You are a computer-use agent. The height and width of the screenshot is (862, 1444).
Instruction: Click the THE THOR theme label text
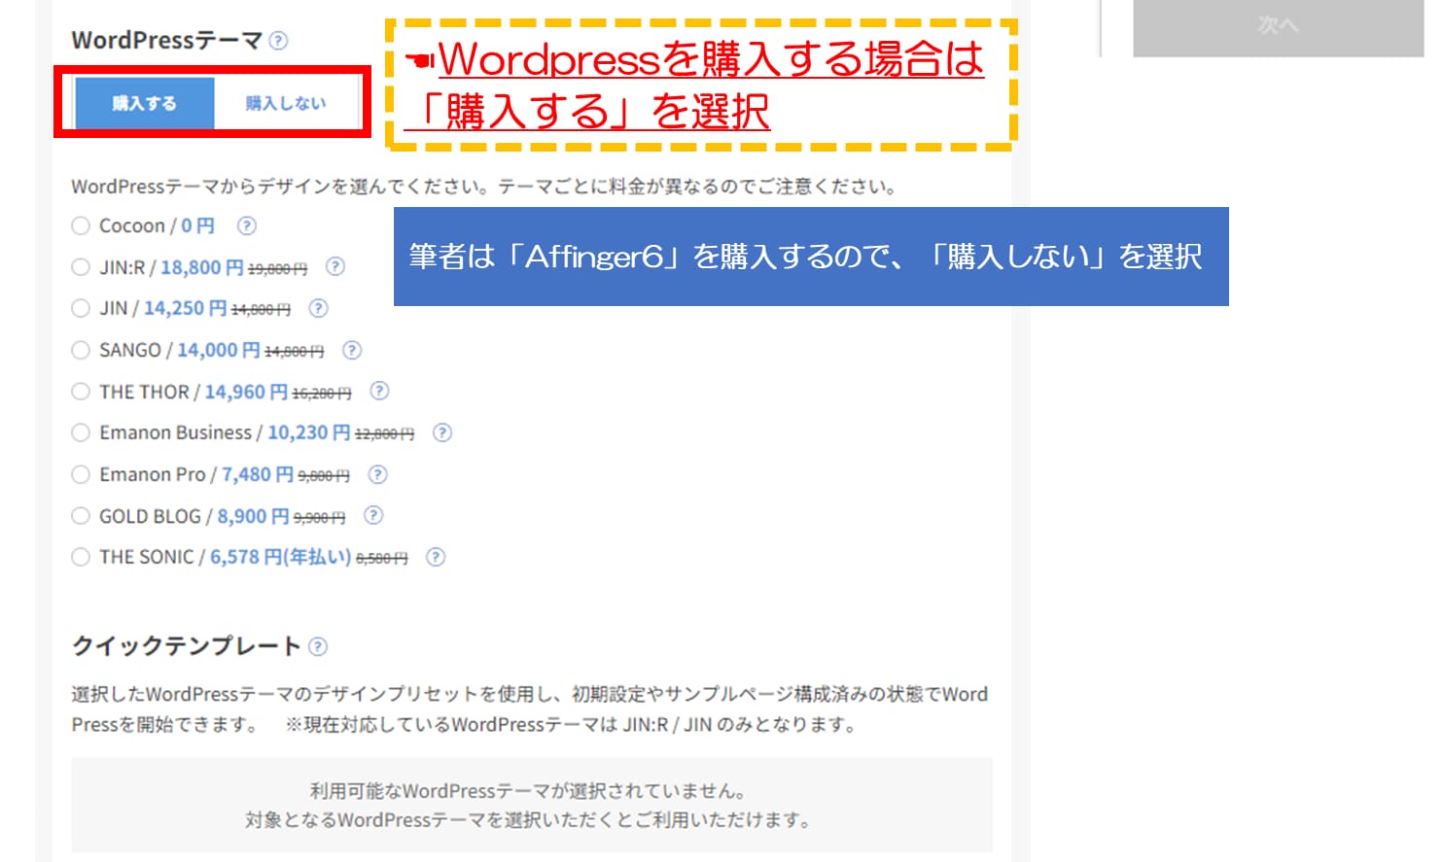(225, 392)
